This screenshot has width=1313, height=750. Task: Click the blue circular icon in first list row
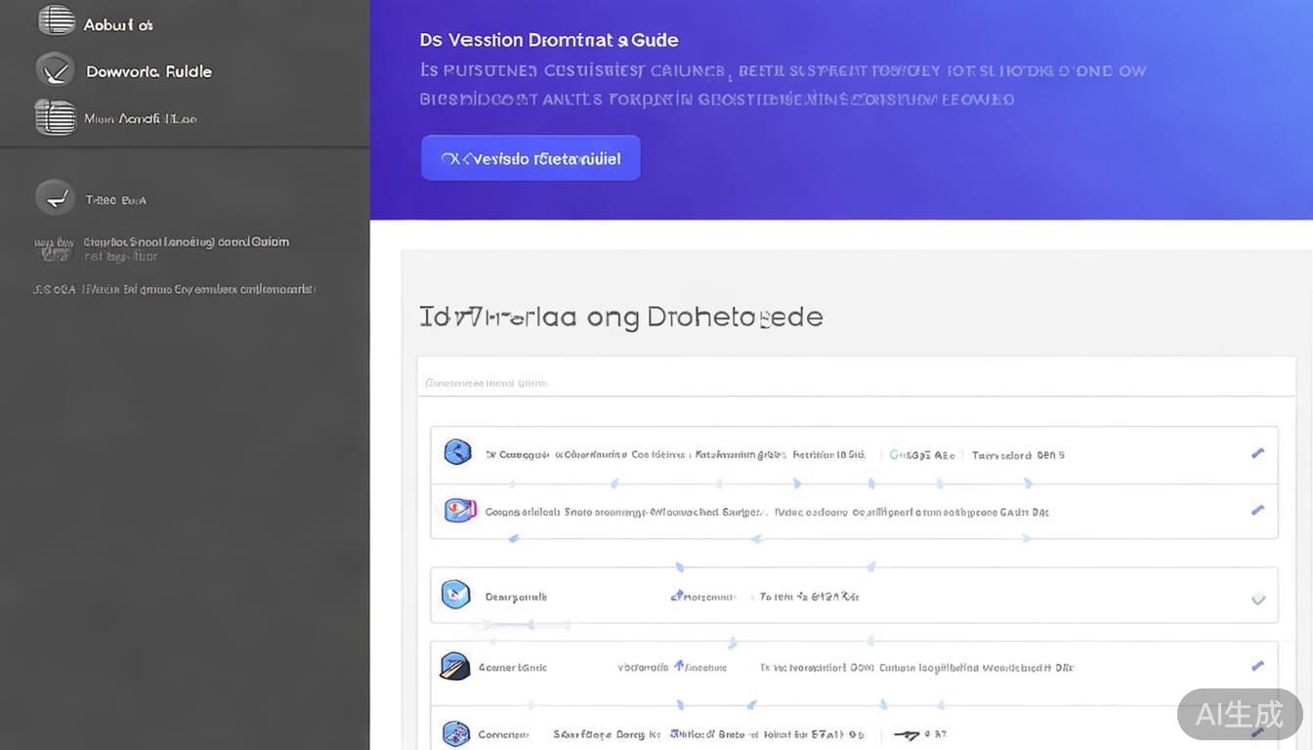(457, 452)
